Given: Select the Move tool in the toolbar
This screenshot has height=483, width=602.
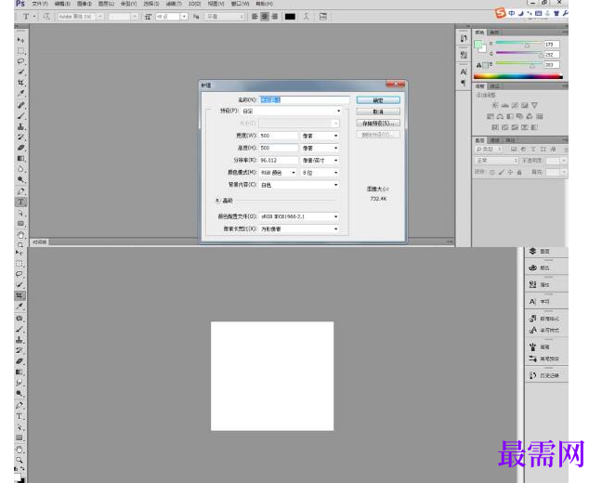Looking at the screenshot, I should pos(20,41).
